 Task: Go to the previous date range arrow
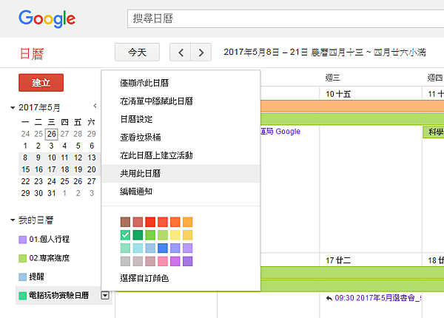click(x=181, y=53)
